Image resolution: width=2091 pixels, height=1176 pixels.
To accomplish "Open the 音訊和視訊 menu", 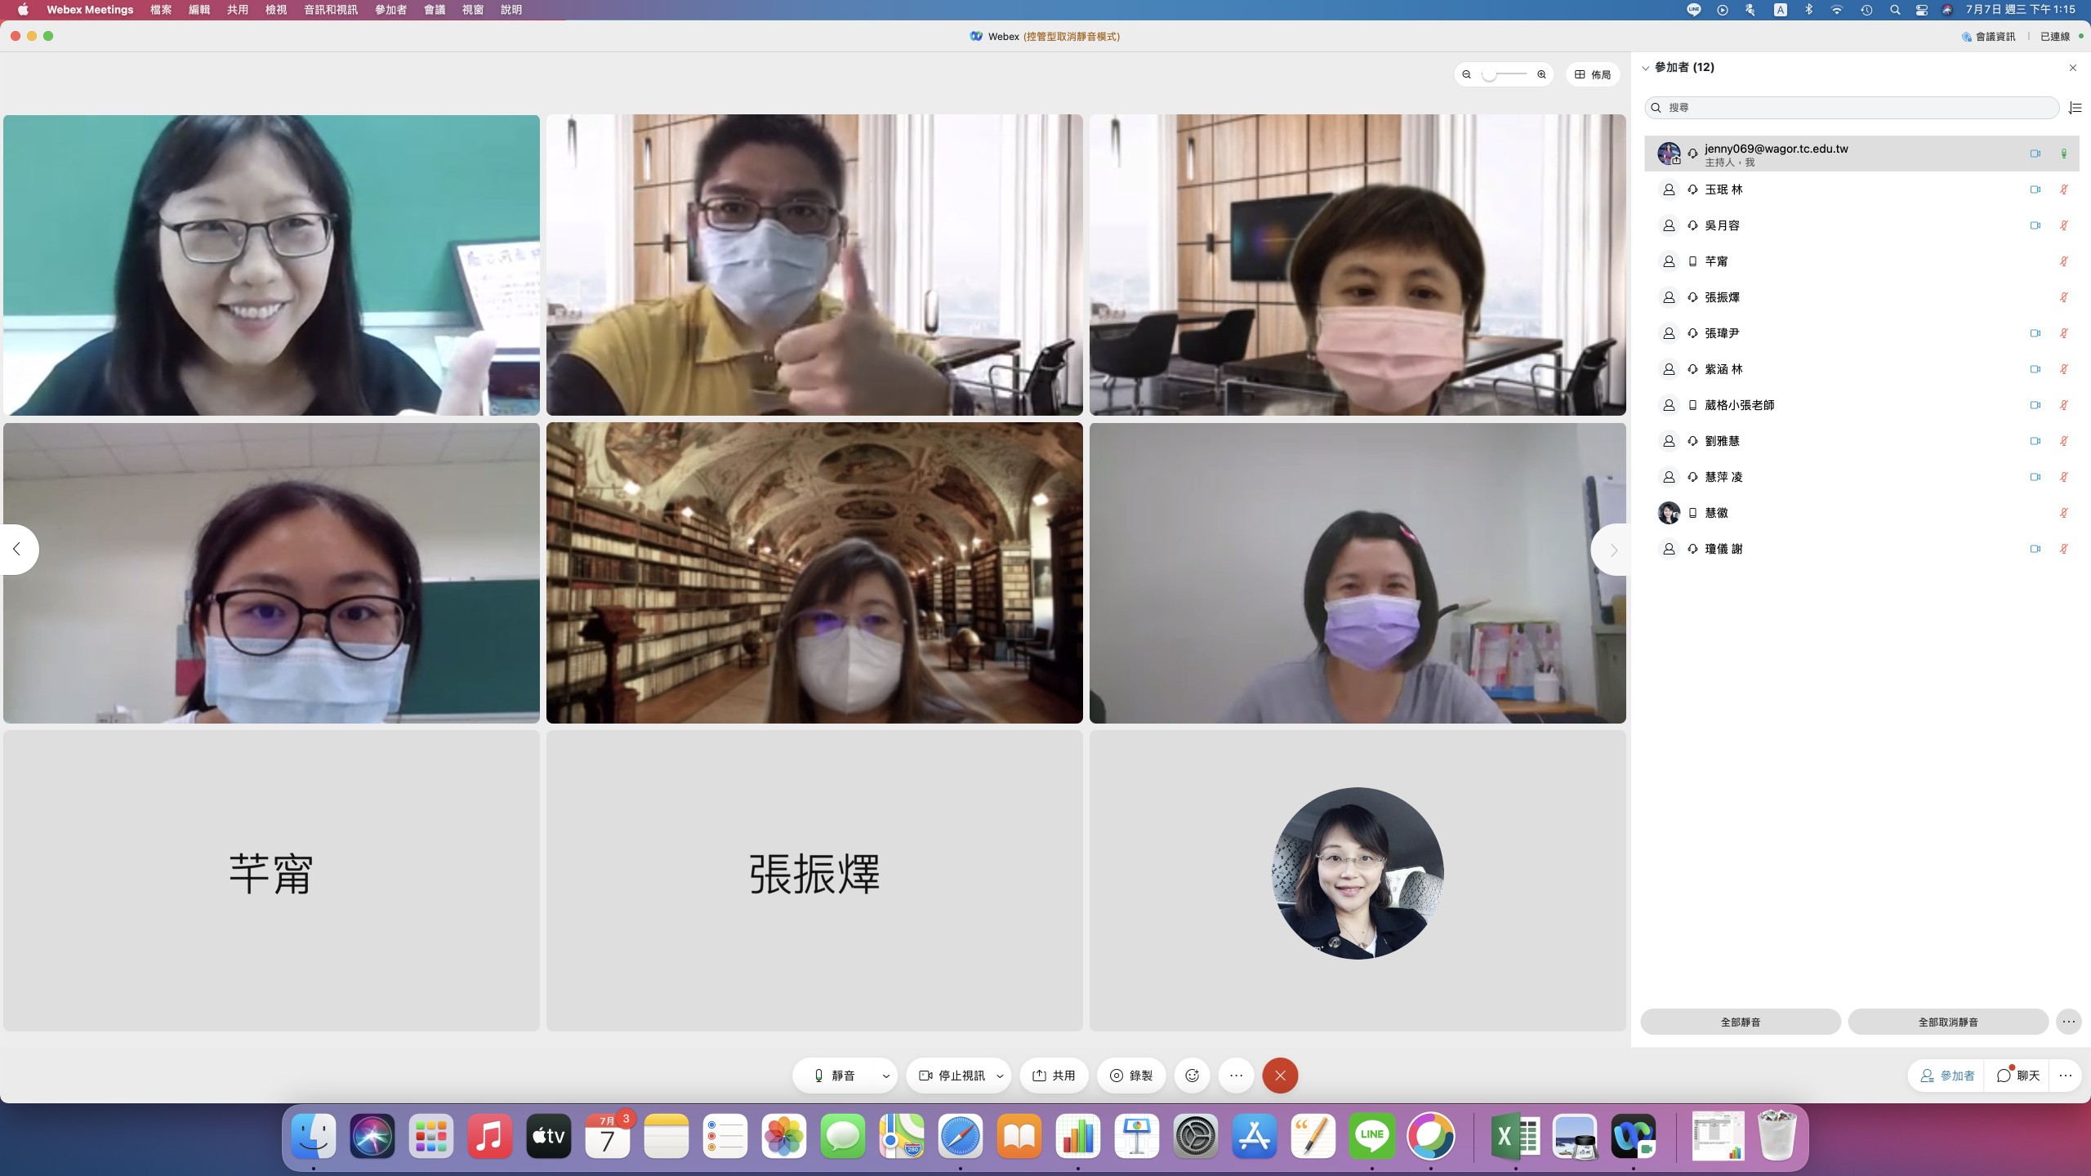I will (330, 10).
